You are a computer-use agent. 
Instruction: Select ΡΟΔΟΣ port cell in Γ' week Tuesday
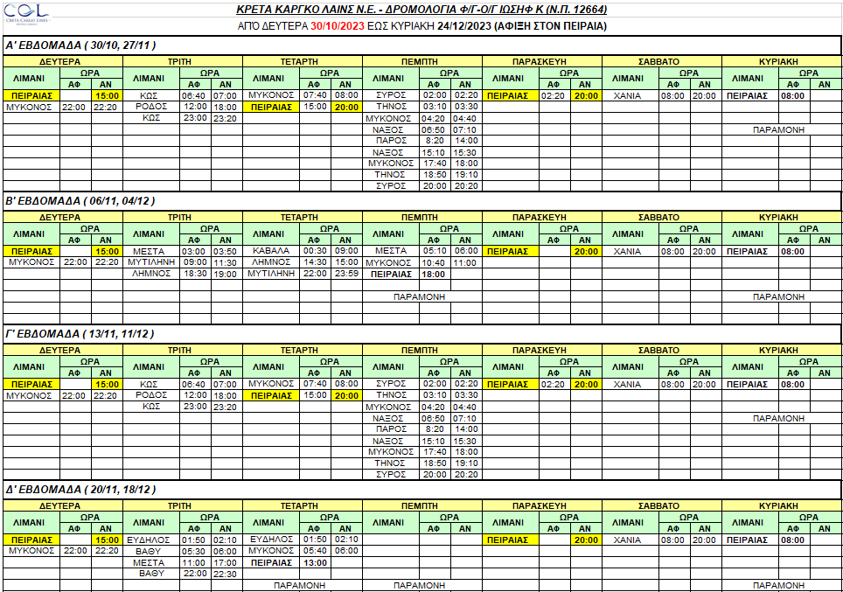coord(151,395)
